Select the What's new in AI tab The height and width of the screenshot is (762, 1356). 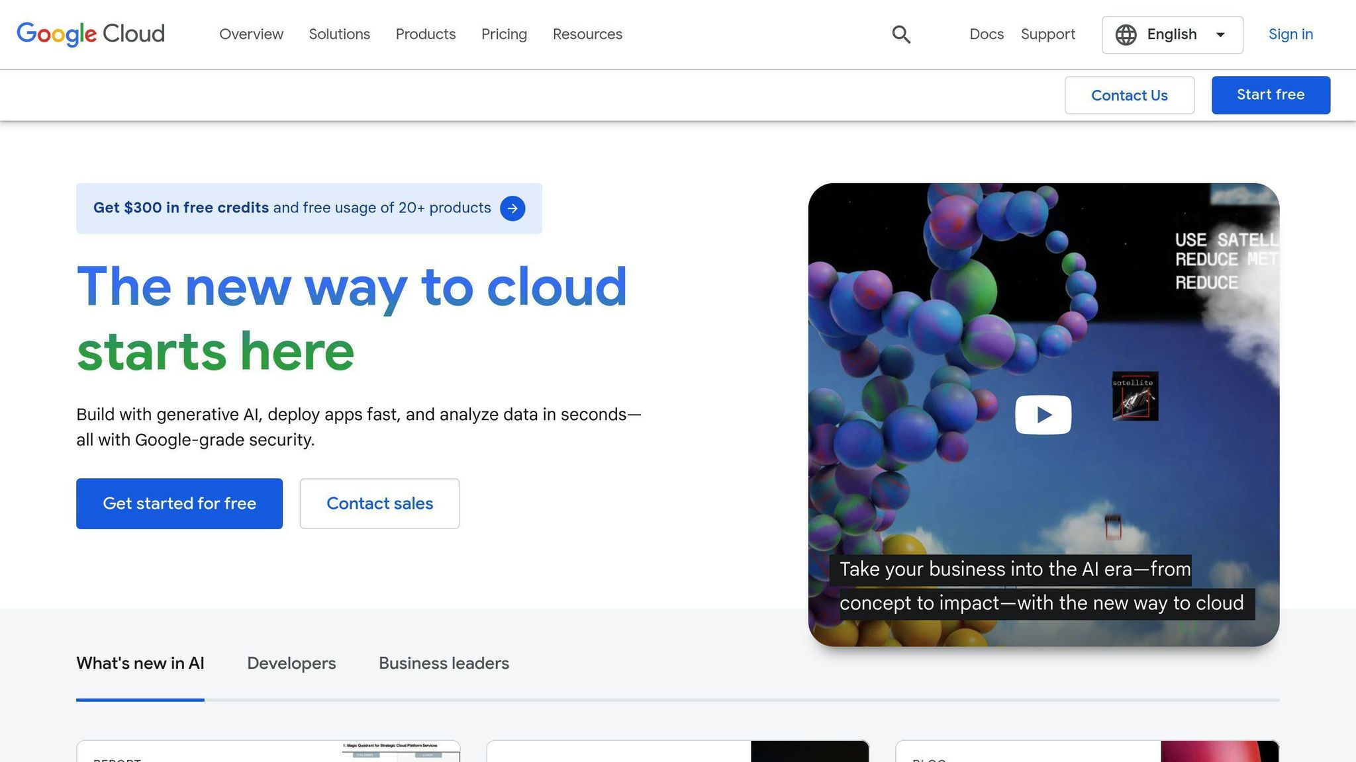[x=140, y=663]
